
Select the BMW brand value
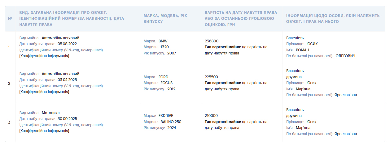click(x=163, y=41)
